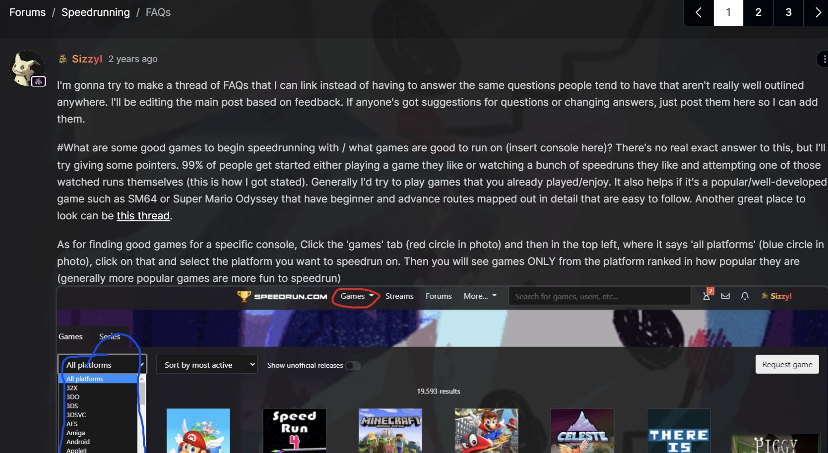
Task: Go to page 3
Action: click(788, 12)
